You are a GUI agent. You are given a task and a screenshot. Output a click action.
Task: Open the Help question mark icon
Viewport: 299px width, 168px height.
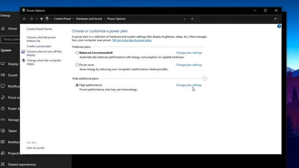[x=279, y=26]
